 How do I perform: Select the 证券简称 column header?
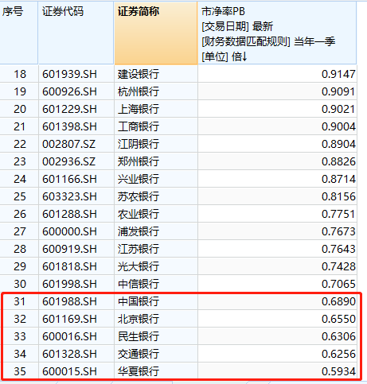click(156, 33)
